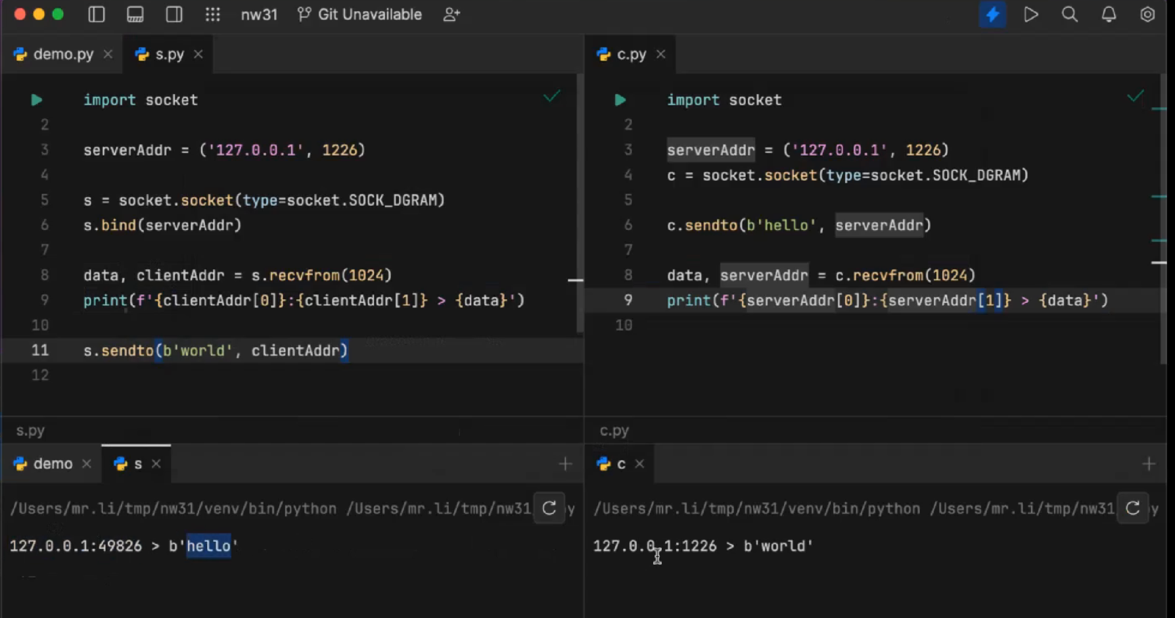Open settings hexagon gear icon

1147,14
